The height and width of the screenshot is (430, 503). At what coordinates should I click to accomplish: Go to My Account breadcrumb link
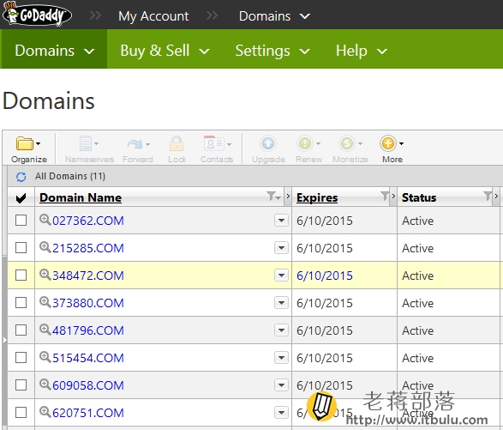click(153, 16)
